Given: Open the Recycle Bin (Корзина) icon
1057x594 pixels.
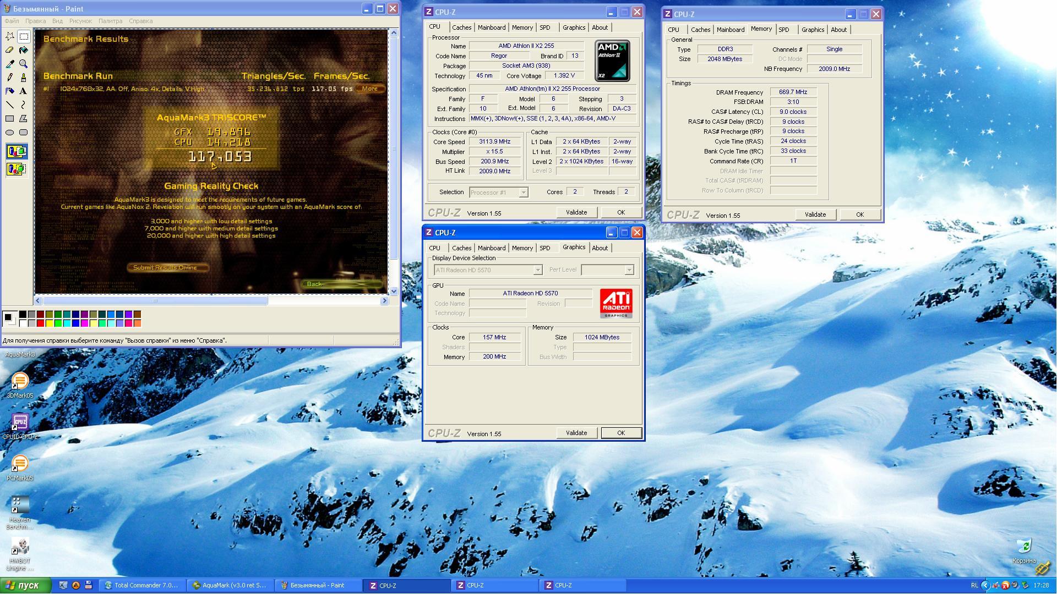Looking at the screenshot, I should tap(1024, 551).
